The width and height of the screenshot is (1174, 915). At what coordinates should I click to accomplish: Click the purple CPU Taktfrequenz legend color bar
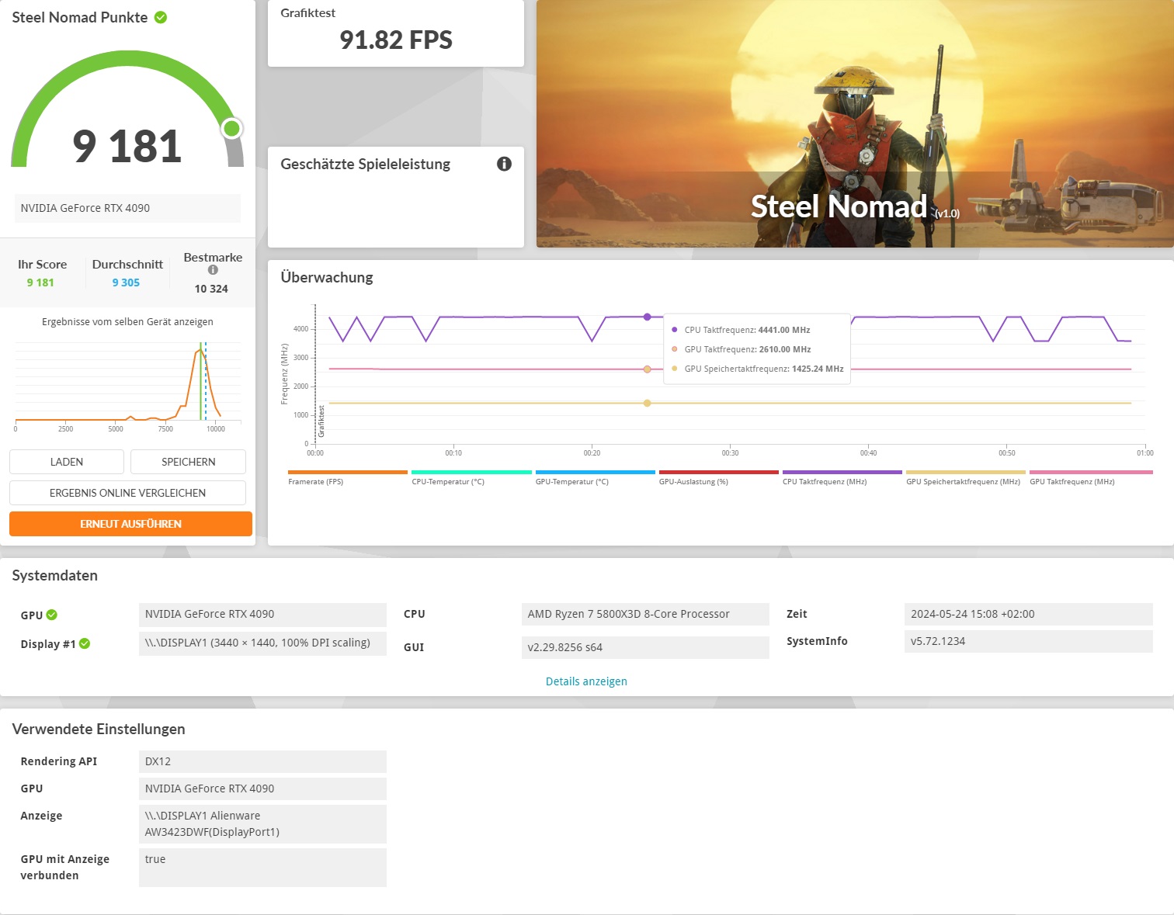coord(842,472)
